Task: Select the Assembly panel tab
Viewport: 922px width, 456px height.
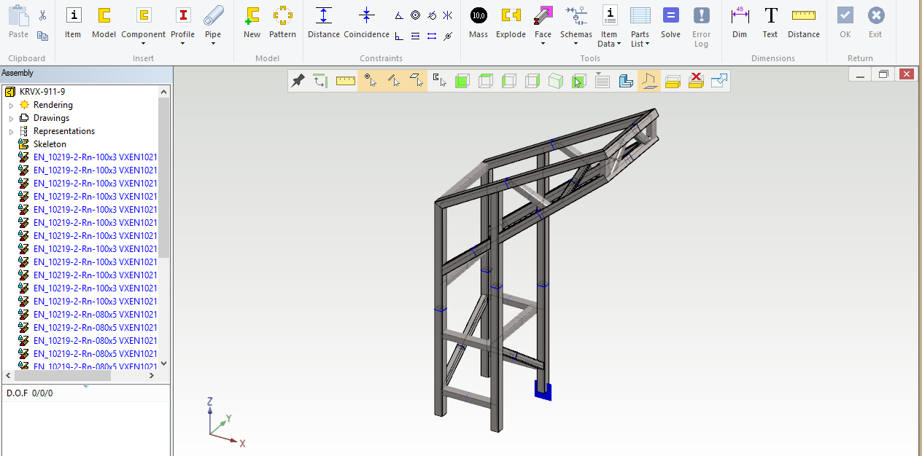Action: point(18,73)
